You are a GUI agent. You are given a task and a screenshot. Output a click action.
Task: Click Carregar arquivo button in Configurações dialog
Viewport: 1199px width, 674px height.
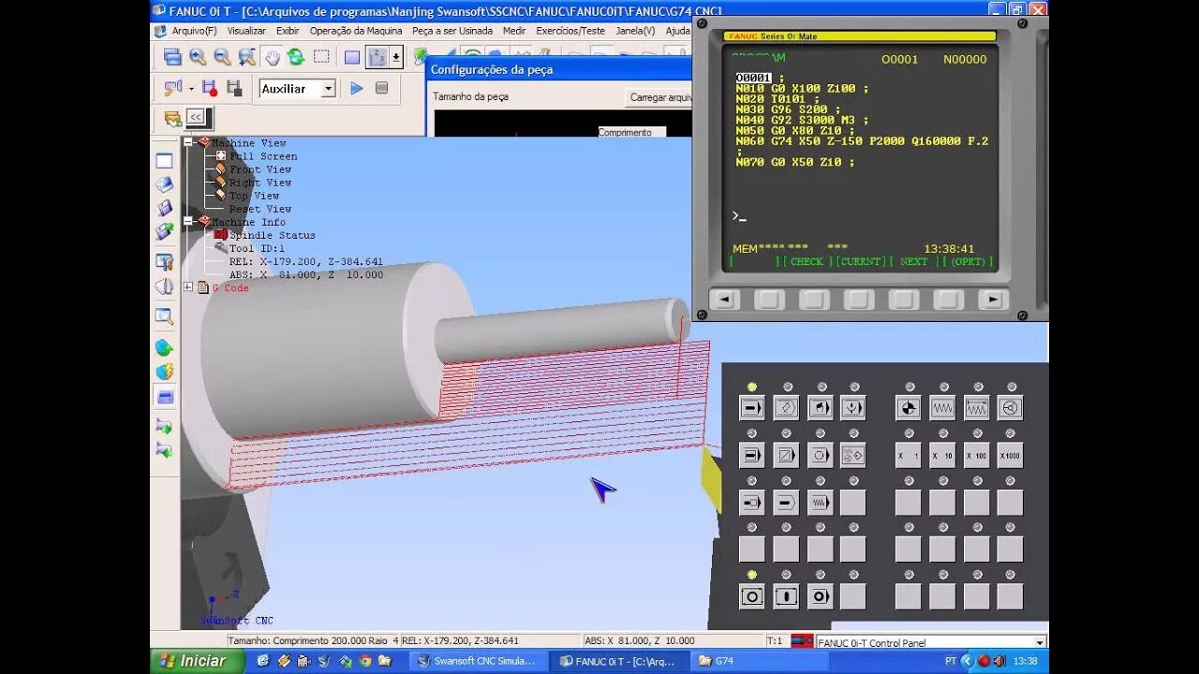point(661,97)
